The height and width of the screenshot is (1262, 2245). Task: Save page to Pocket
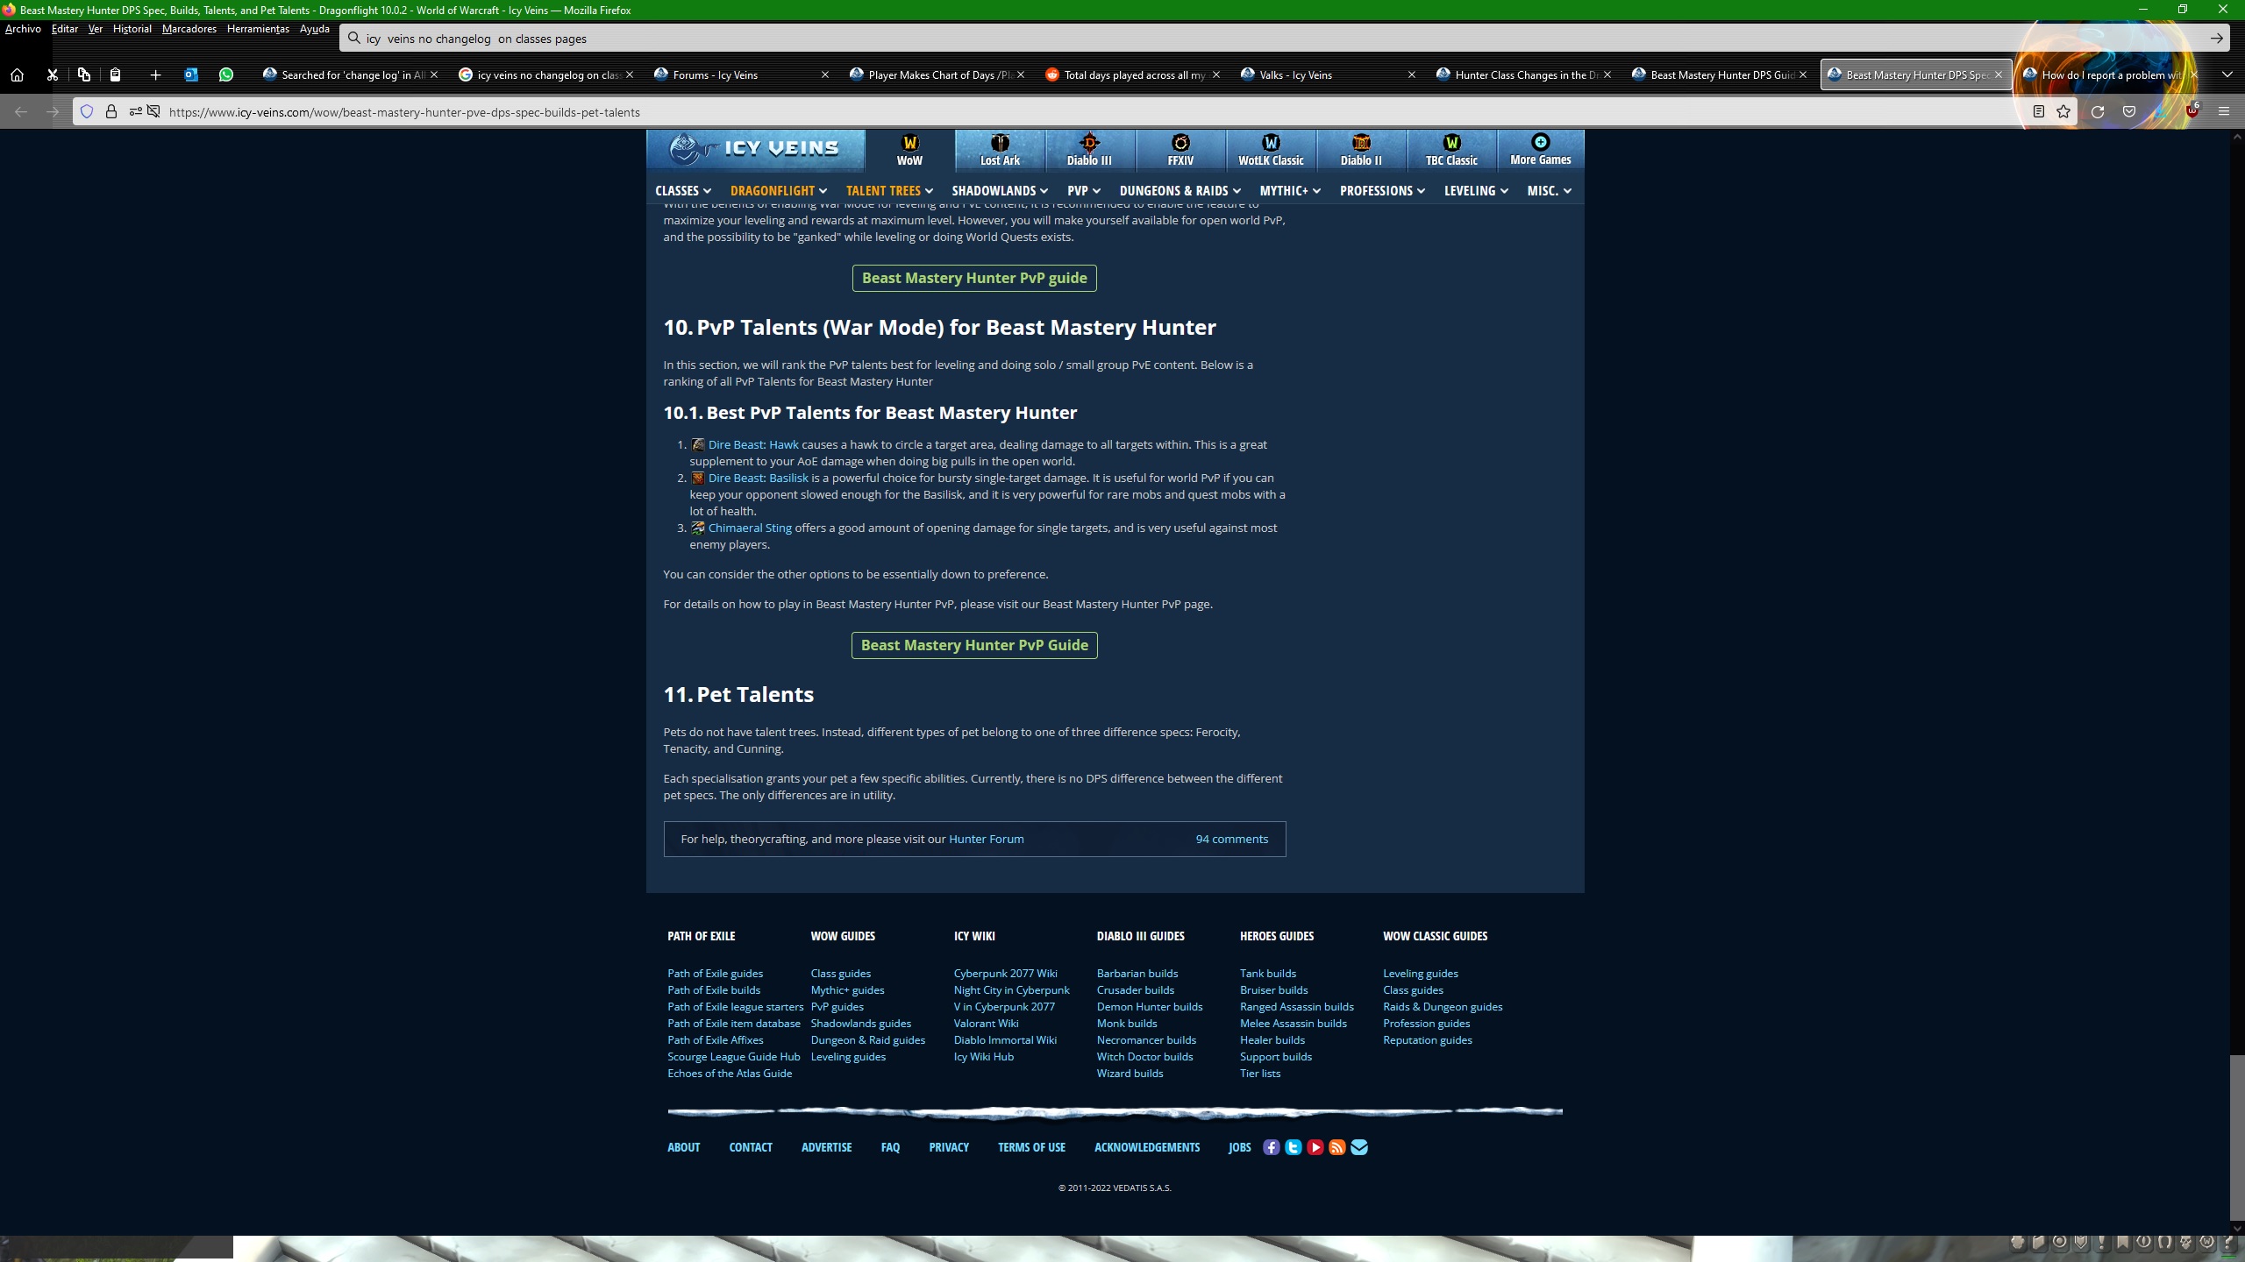[2129, 111]
